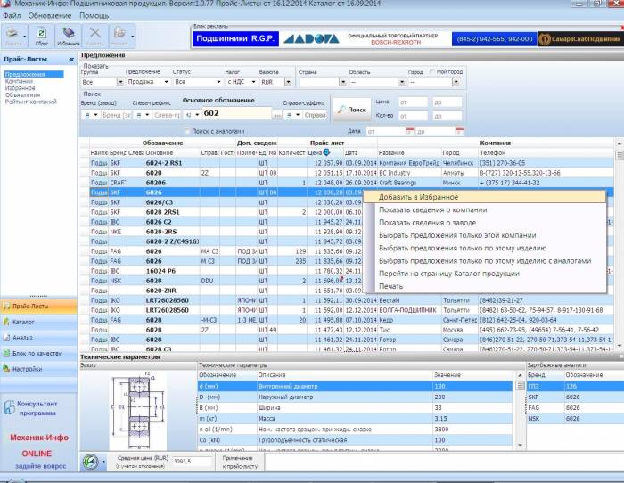Open Избранное favorites from the toolbar
The height and width of the screenshot is (483, 624).
tap(69, 37)
